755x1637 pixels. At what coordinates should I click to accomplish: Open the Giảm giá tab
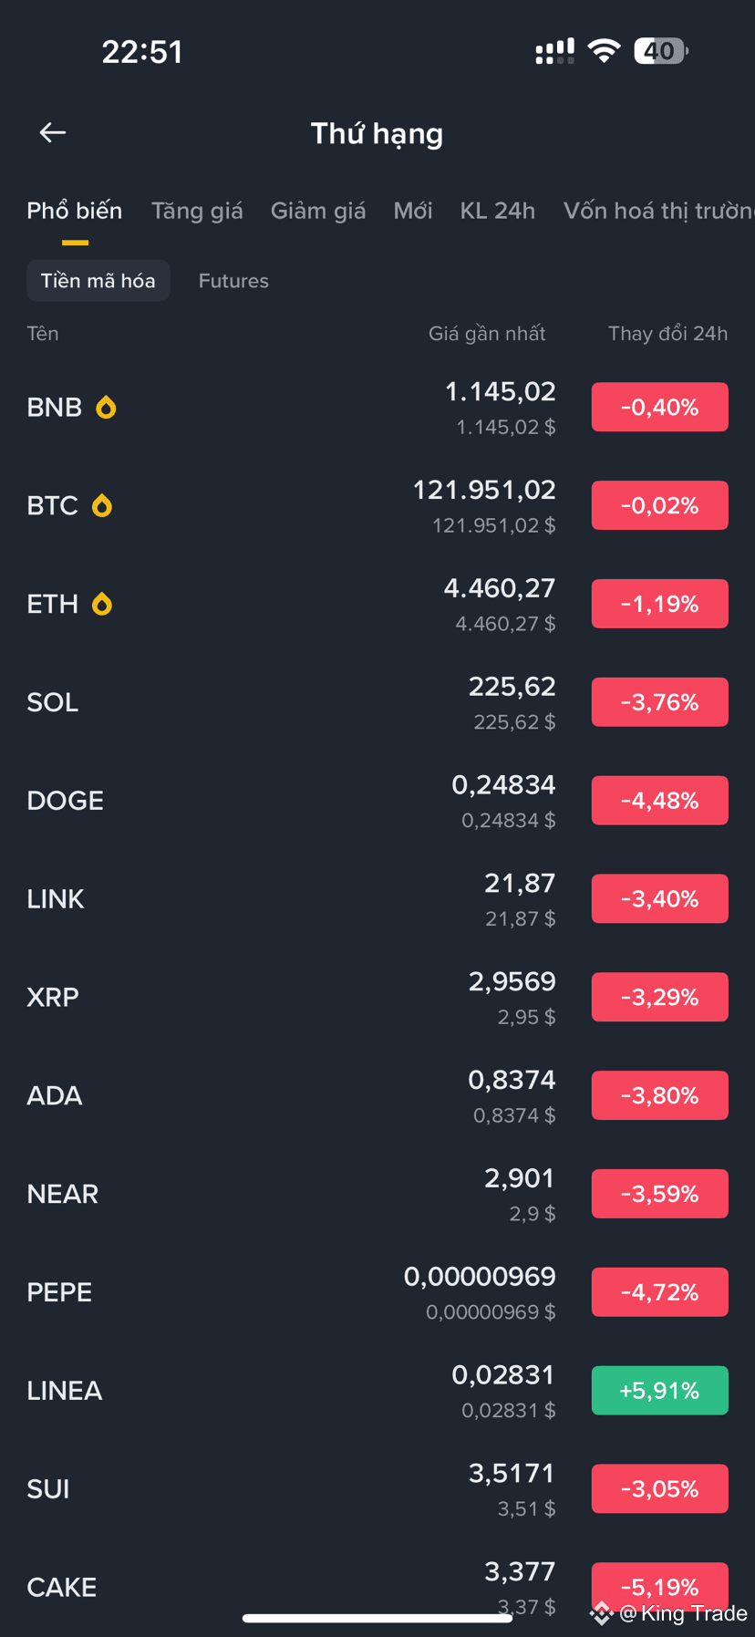[x=318, y=211]
